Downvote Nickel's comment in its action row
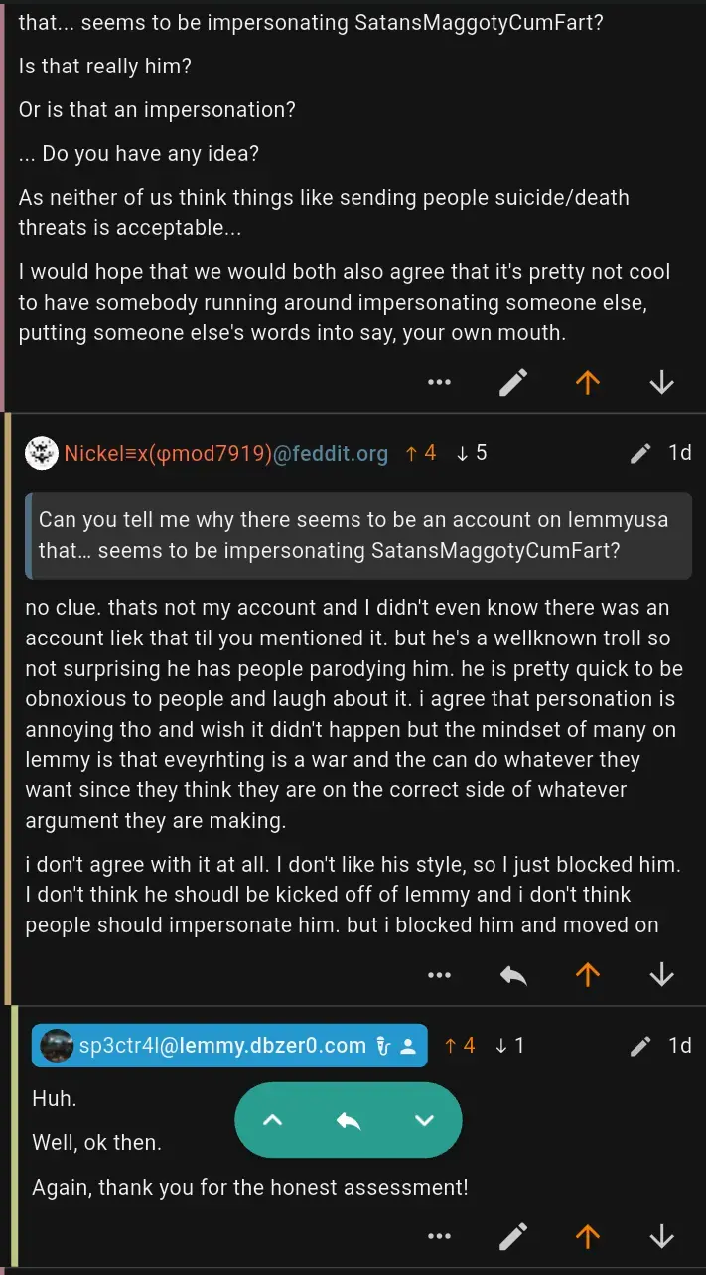 pos(661,975)
